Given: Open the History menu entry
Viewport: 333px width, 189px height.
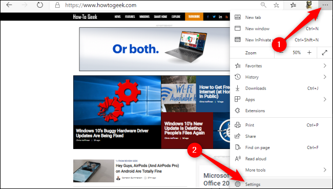Looking at the screenshot, I should click(x=281, y=77).
